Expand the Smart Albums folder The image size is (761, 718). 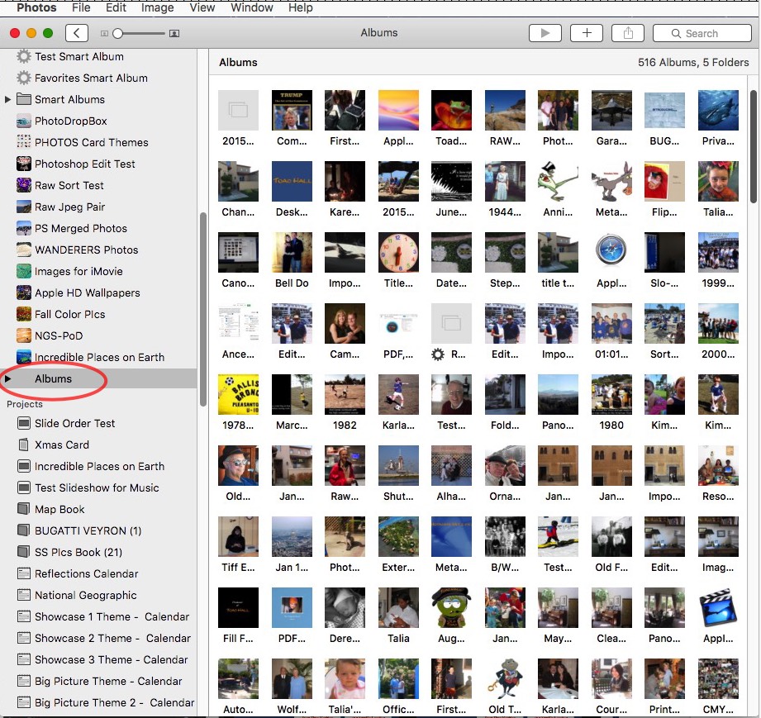point(7,99)
